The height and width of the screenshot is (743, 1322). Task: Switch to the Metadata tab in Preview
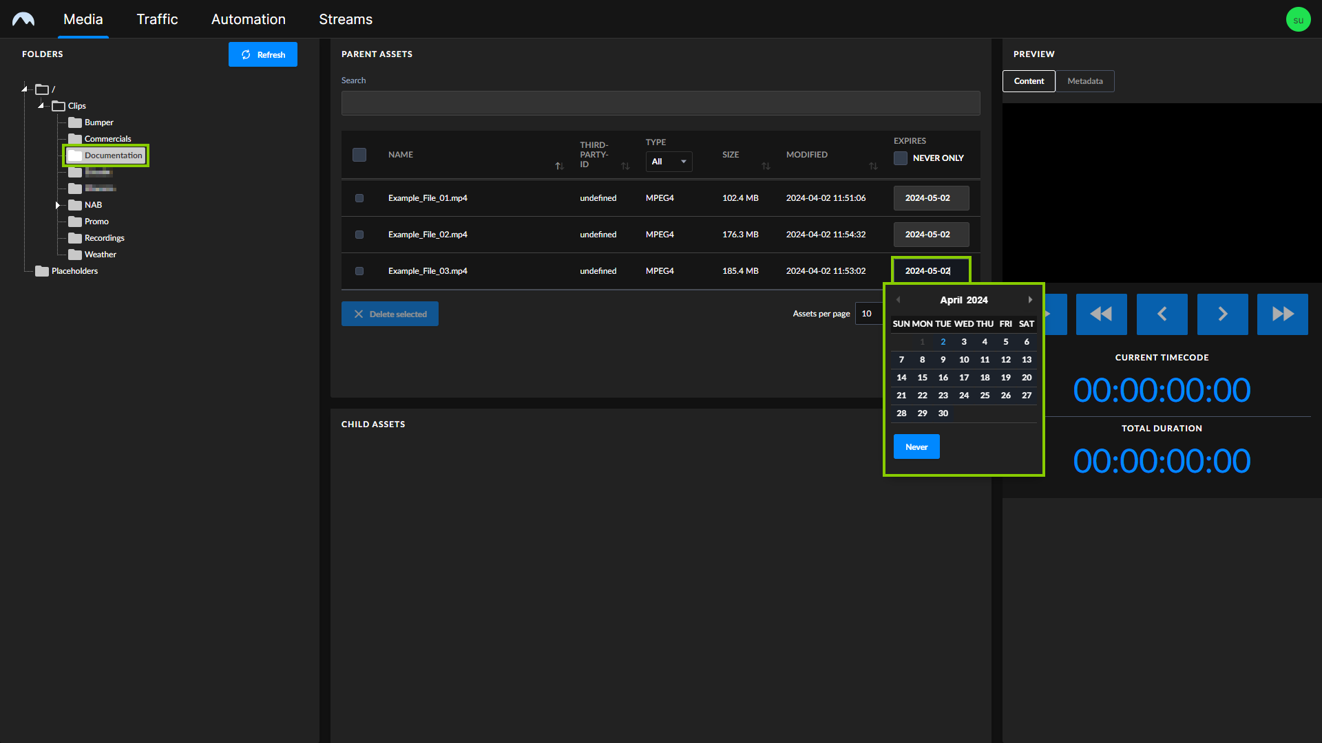coord(1084,80)
